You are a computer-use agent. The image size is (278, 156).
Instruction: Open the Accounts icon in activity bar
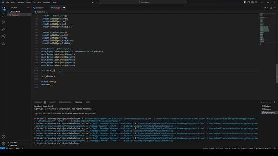(3, 136)
